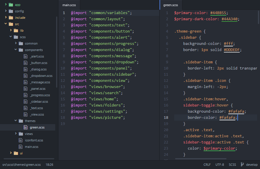Screen dimensions: 260x169
Task: Click the _button.scss file icon
Action: tap(26, 63)
